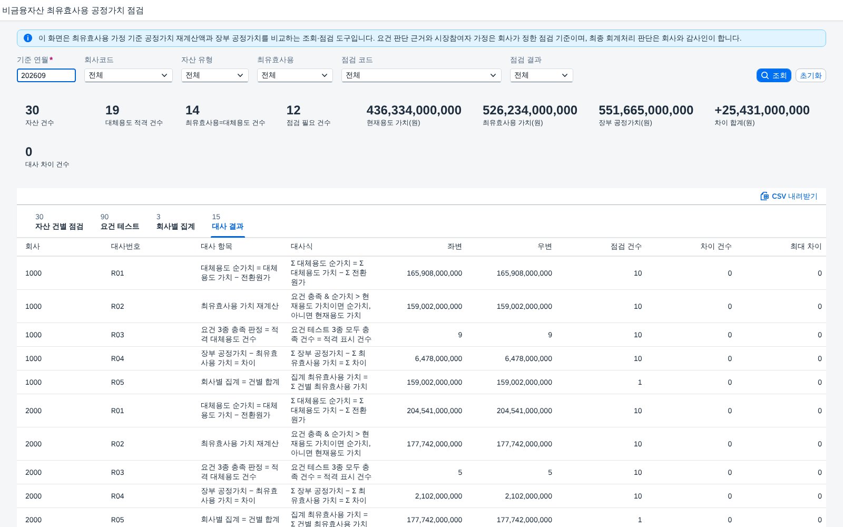
Task: Open the 회사코드 dropdown
Action: click(x=129, y=75)
